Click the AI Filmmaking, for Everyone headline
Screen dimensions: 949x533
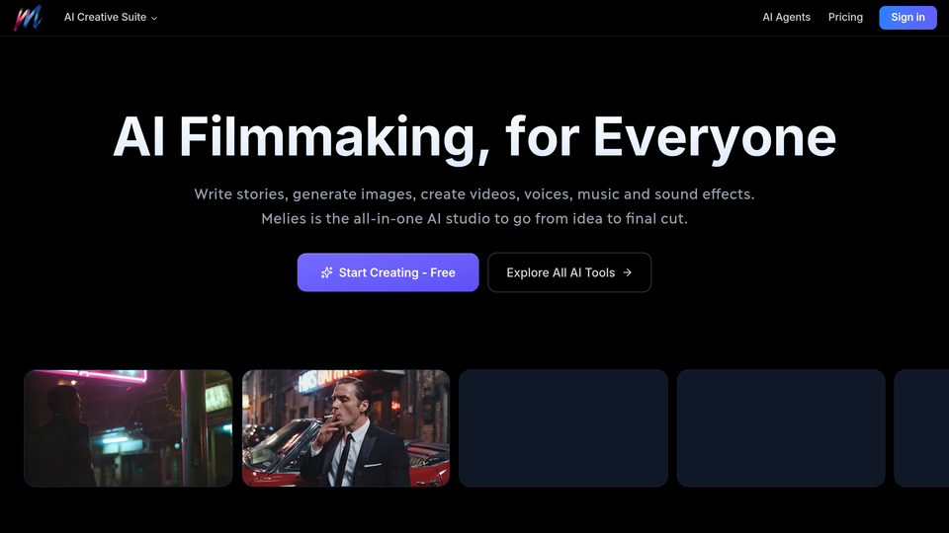tap(474, 137)
